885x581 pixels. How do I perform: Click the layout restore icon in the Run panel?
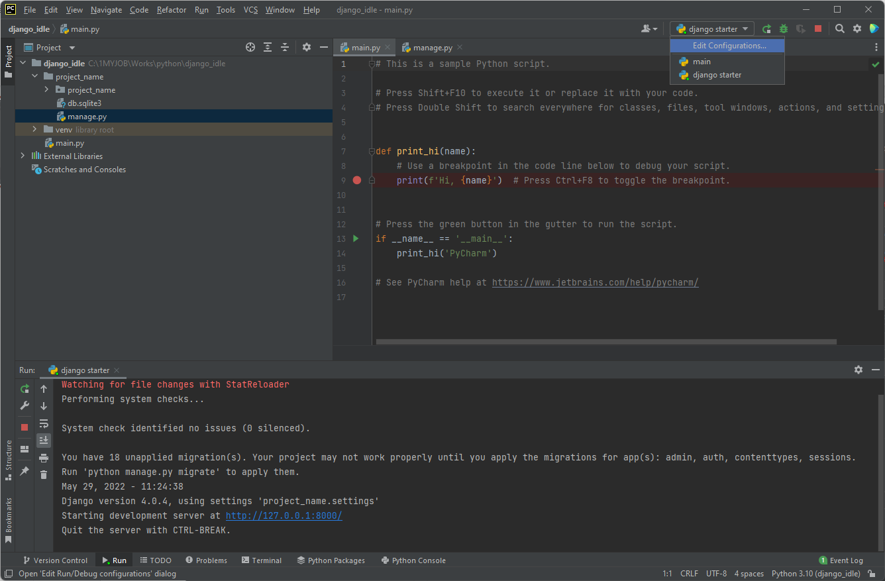pyautogui.click(x=25, y=449)
